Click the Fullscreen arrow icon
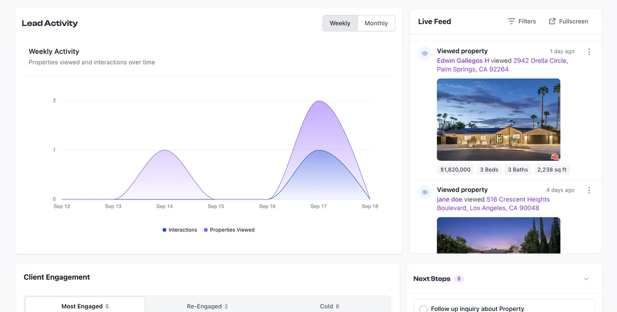This screenshot has width=617, height=312. [x=552, y=21]
